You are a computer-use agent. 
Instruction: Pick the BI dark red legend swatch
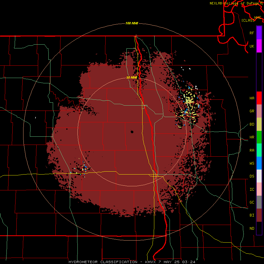259,215
